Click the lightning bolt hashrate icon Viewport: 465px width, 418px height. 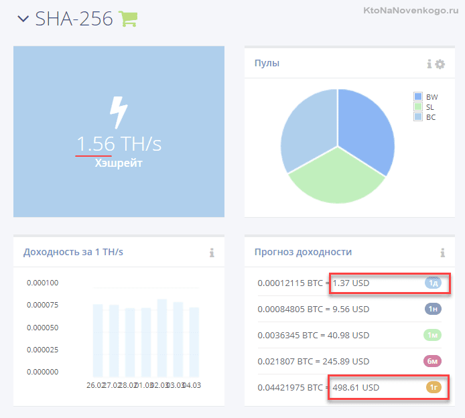[119, 112]
